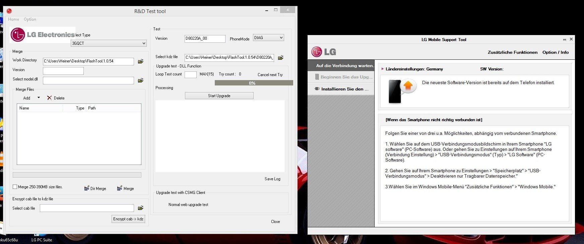Click the Select cab file input field
Viewport: 584px width, 244px height.
[87, 208]
